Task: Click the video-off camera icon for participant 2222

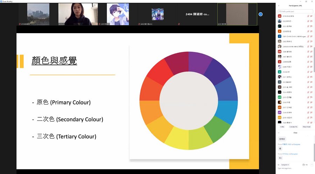Action: click(311, 21)
